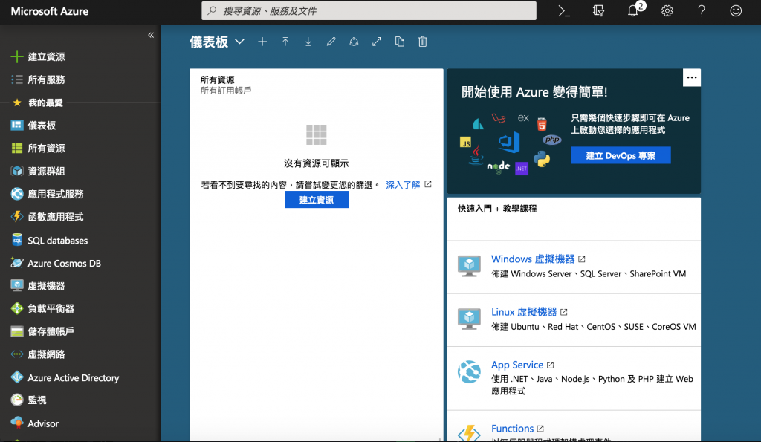Click the edit dashboard pencil icon
This screenshot has height=442, width=761.
point(331,42)
